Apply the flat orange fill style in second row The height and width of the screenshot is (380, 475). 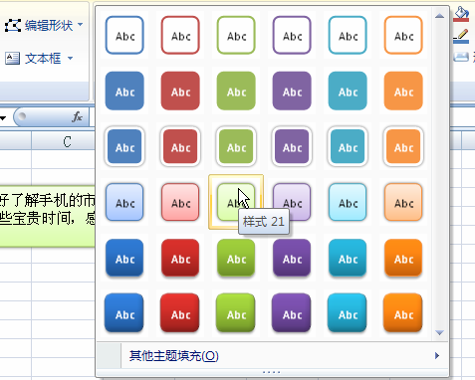[x=403, y=91]
